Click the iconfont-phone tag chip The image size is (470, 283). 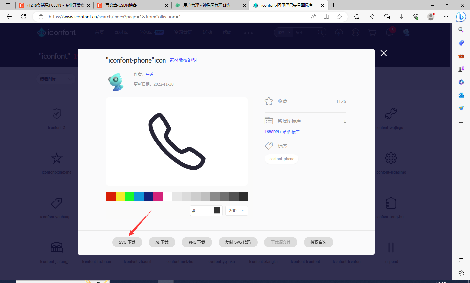click(281, 159)
